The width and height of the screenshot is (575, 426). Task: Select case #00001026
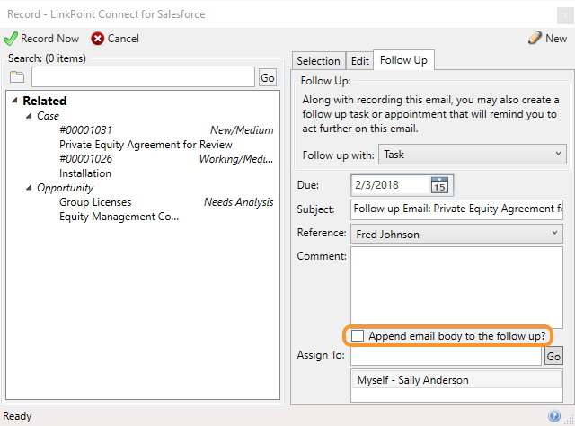[x=86, y=159]
